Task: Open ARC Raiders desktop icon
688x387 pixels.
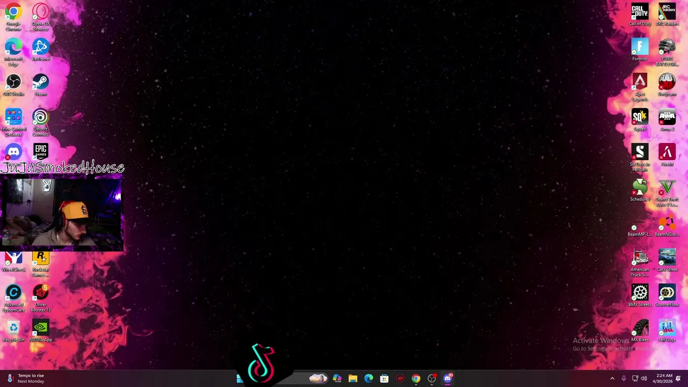Action: [667, 15]
